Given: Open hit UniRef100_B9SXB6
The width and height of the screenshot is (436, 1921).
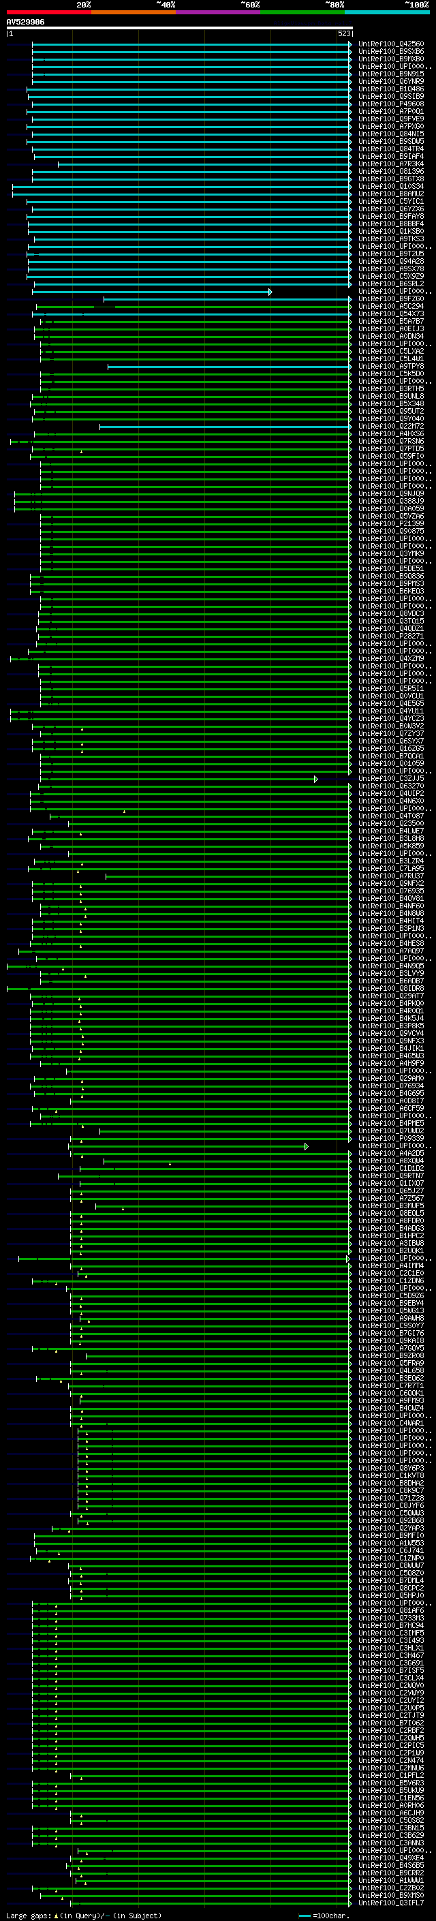Looking at the screenshot, I should pyautogui.click(x=390, y=52).
